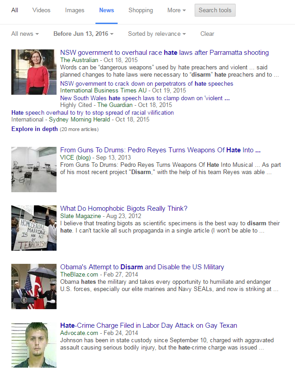This screenshot has width=295, height=369.
Task: Click the VICE article room thumbnail
Action: [x=34, y=169]
